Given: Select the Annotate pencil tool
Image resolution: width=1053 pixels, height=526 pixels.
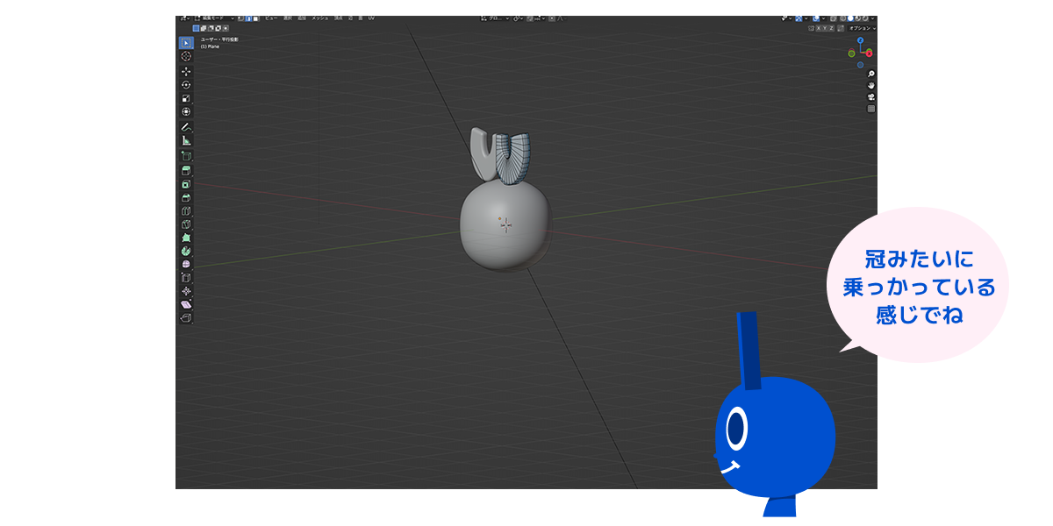Looking at the screenshot, I should [x=186, y=127].
